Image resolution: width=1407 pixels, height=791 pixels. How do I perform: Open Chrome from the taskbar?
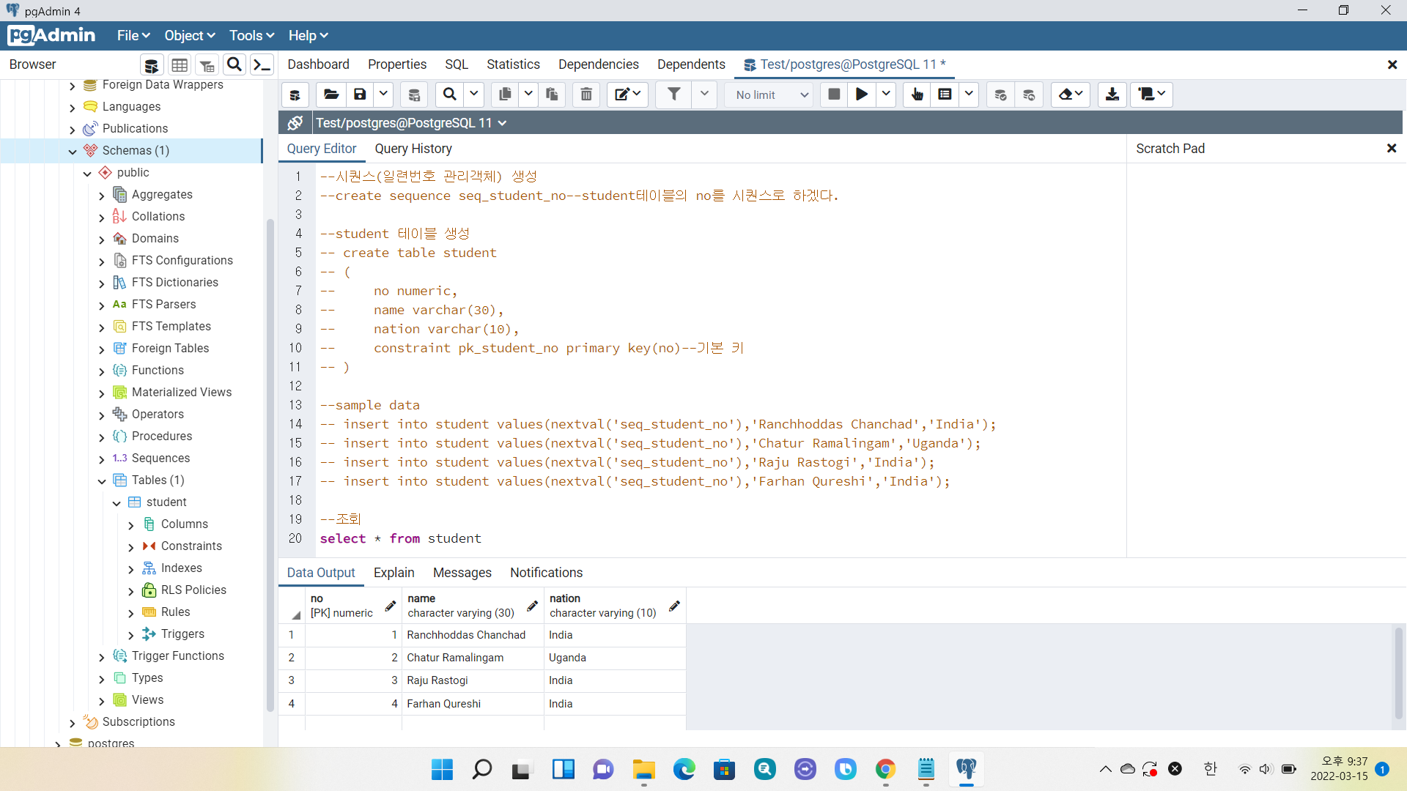(885, 769)
